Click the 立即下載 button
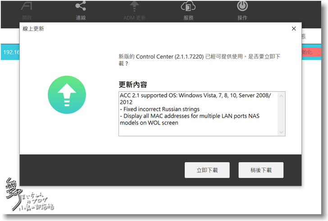Screen dimensions: 328x221 coord(207,170)
